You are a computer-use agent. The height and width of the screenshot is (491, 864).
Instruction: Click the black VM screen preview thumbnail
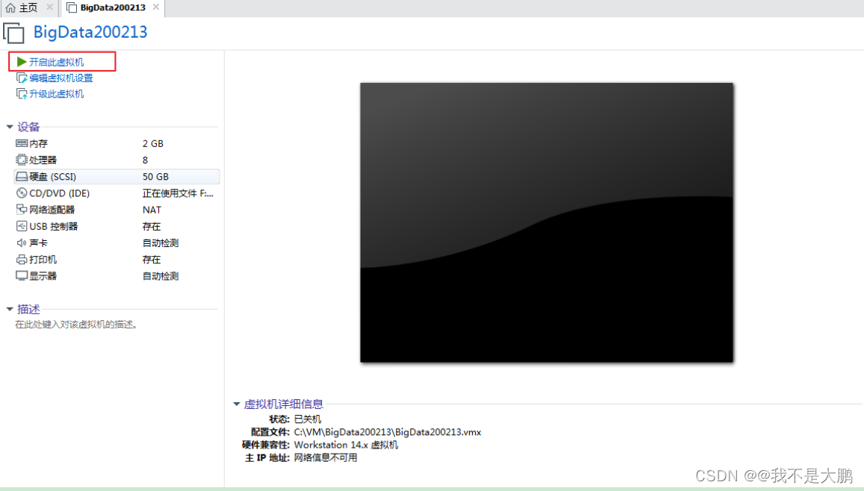point(547,222)
